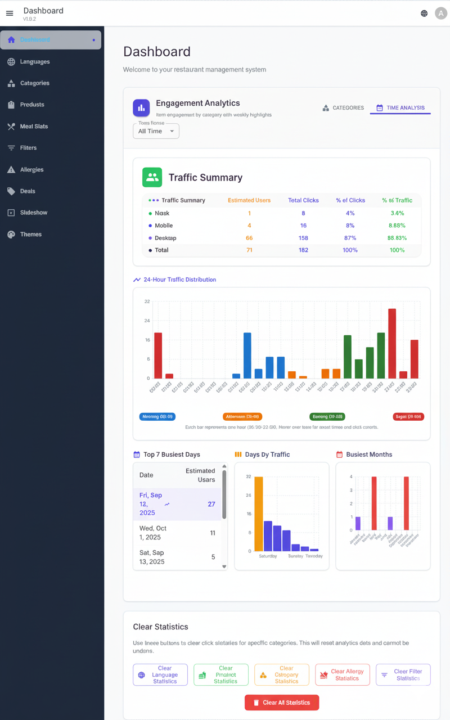Click the Clear Language Statistics link
Image resolution: width=450 pixels, height=720 pixels.
(x=160, y=674)
